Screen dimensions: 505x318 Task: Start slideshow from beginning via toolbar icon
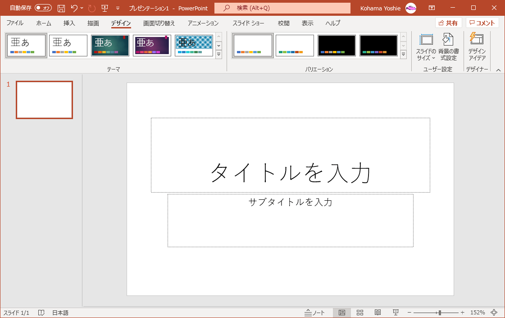click(x=105, y=8)
